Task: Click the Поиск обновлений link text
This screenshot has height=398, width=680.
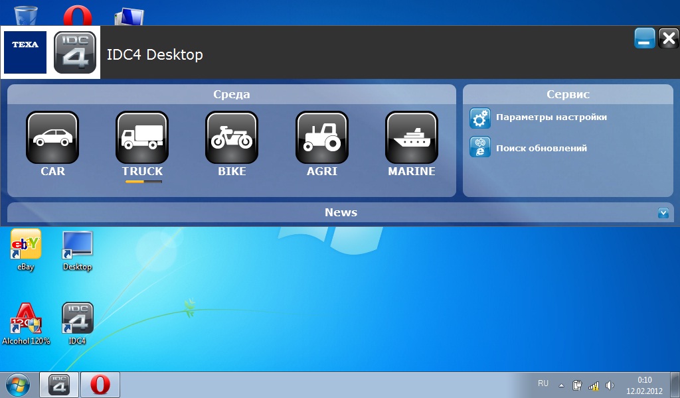Action: pos(541,148)
